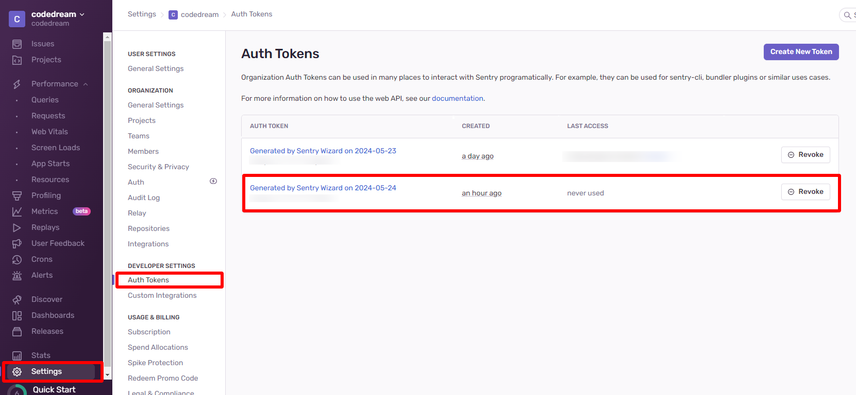Click the badge icon beside Auth
856x395 pixels.
pos(213,181)
